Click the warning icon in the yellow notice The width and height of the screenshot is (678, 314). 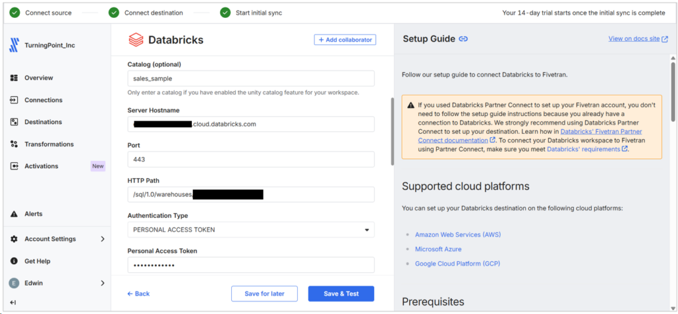pyautogui.click(x=411, y=105)
